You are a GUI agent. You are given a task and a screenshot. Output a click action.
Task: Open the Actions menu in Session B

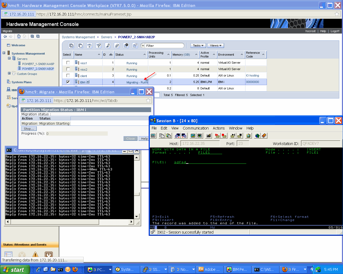(219, 128)
